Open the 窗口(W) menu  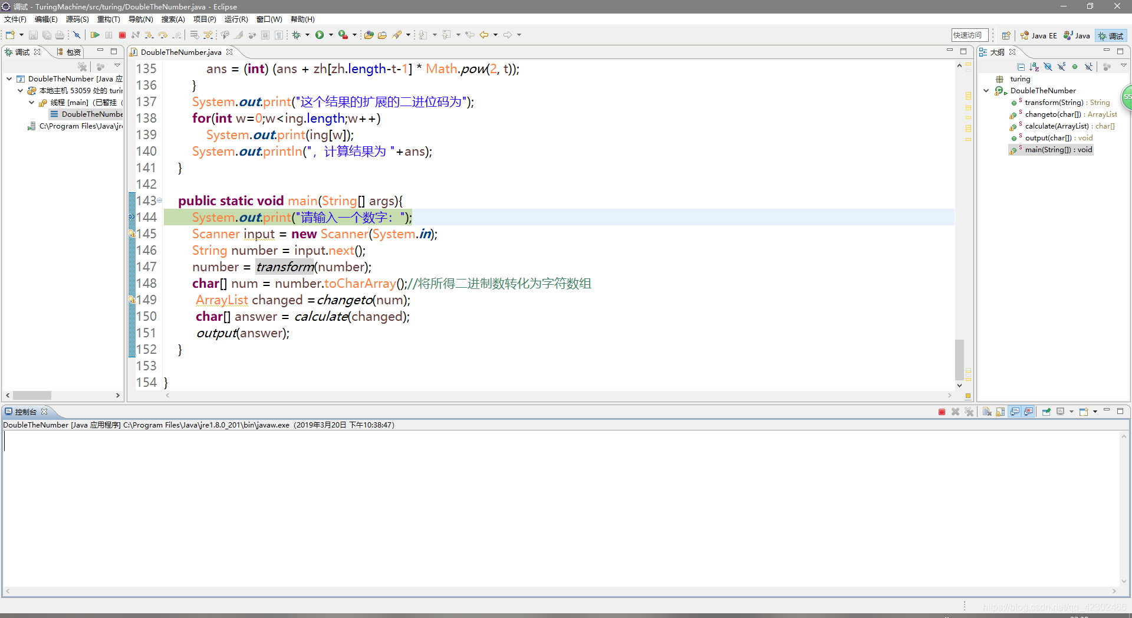(x=269, y=19)
